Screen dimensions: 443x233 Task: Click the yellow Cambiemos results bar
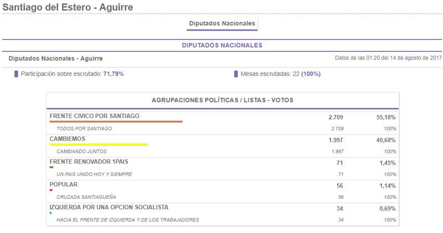(99, 144)
